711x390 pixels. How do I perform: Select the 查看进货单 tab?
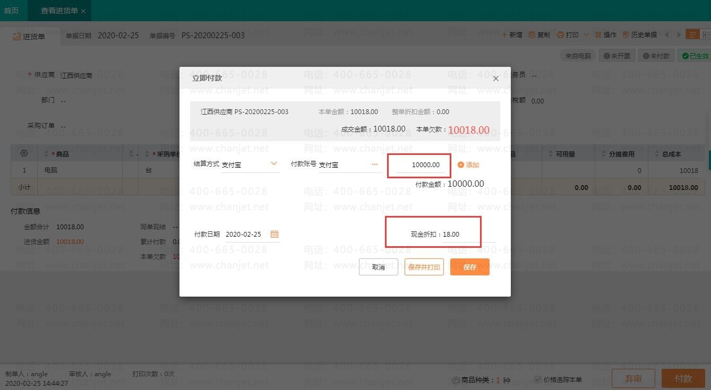[59, 11]
